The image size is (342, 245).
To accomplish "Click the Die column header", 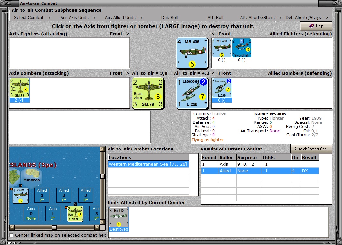I will (296, 157).
